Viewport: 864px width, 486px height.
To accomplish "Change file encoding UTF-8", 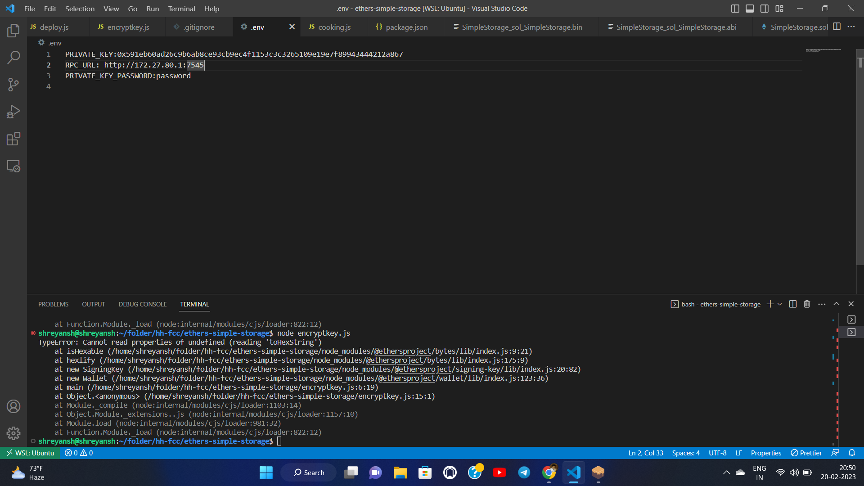I will (x=718, y=453).
